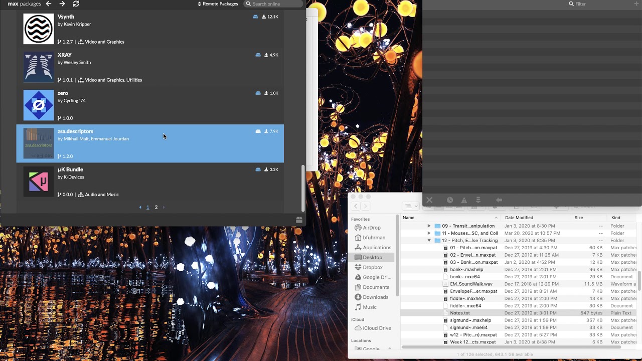
Task: Open the Remote Packages dropdown
Action: click(218, 4)
